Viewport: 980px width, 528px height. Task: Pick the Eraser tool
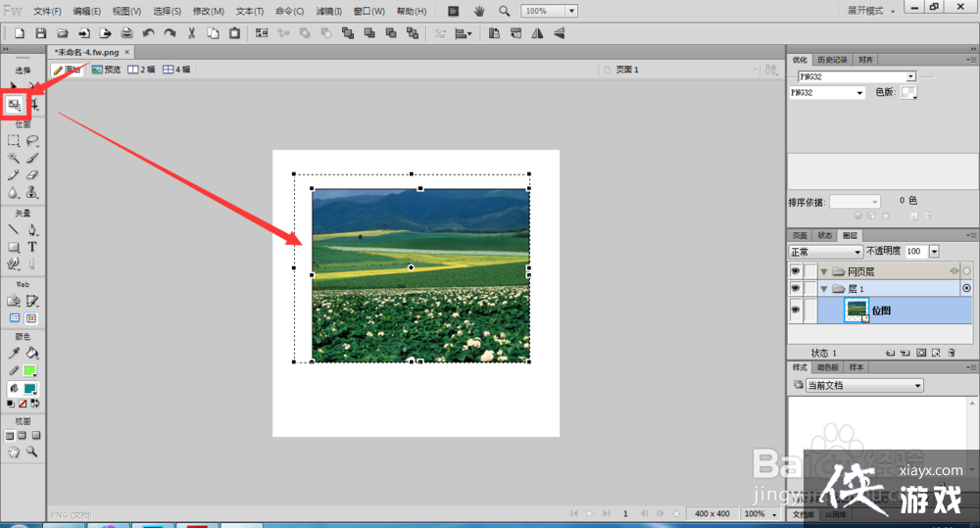click(32, 175)
